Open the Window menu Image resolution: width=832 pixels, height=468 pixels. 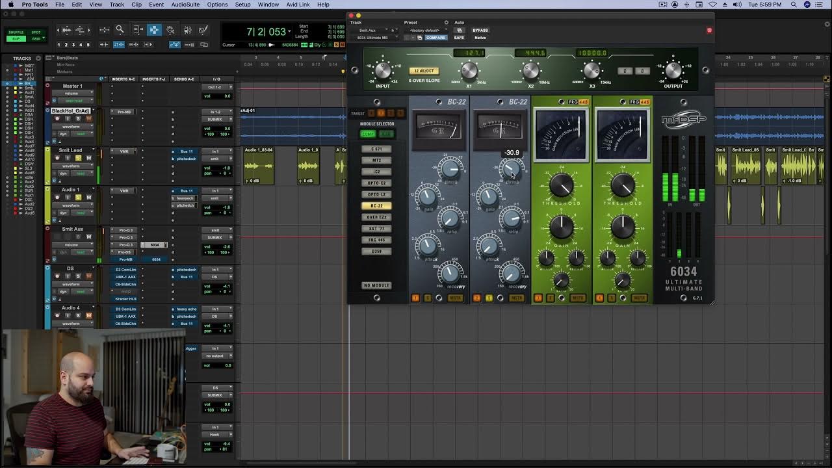[268, 5]
